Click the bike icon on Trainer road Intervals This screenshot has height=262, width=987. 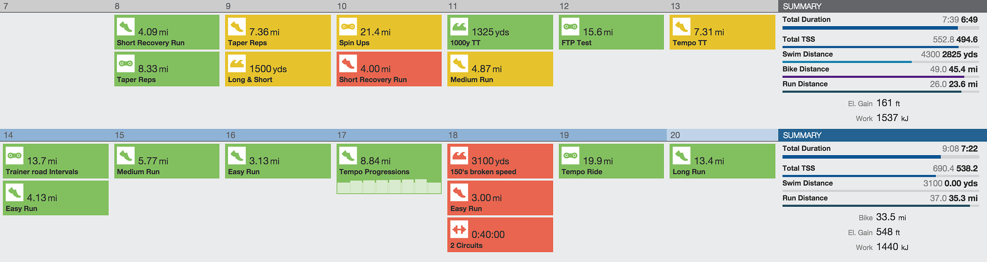(x=15, y=156)
